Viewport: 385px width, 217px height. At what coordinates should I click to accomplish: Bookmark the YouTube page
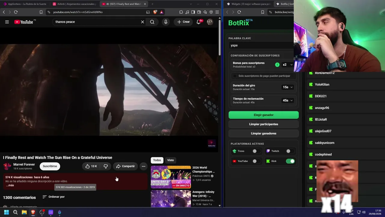(x=41, y=12)
